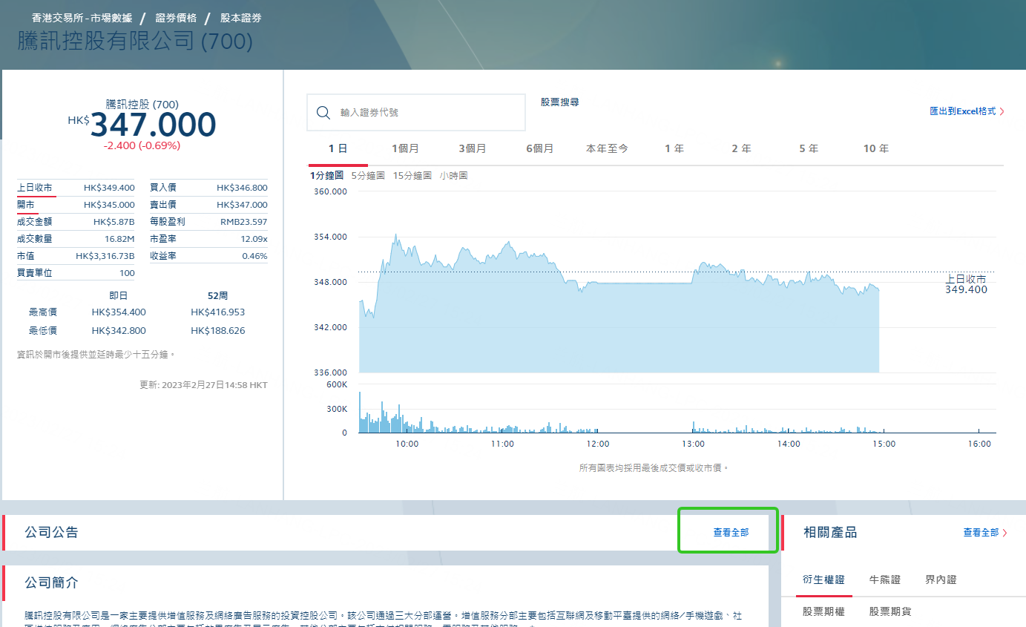1026x627 pixels.
Task: Click the 市值 value HK$3,316.73B
Action: click(105, 256)
